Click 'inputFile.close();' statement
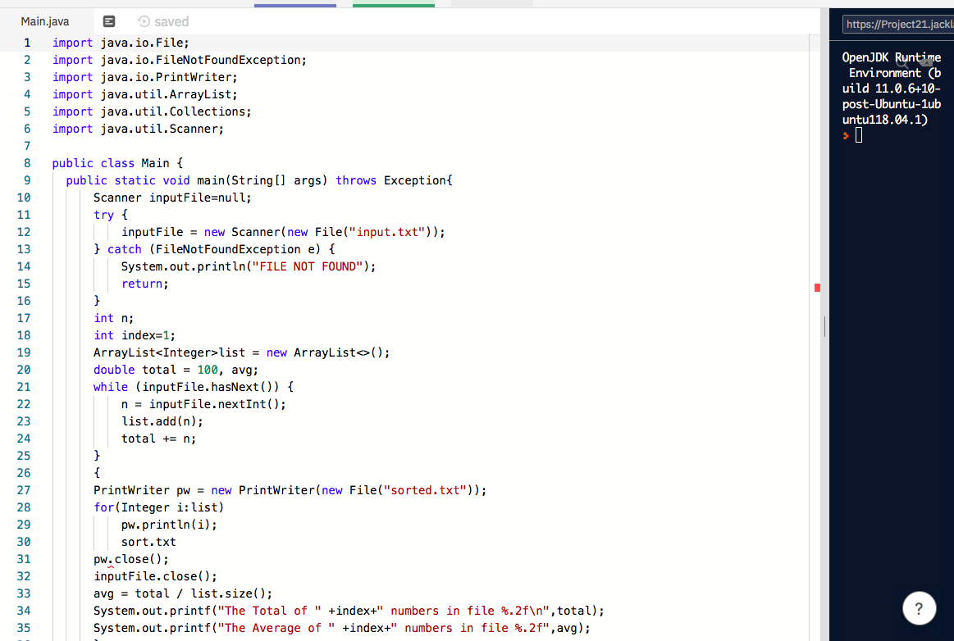954x641 pixels. pyautogui.click(x=155, y=576)
